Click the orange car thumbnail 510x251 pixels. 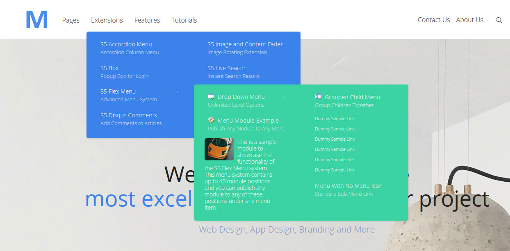(219, 149)
